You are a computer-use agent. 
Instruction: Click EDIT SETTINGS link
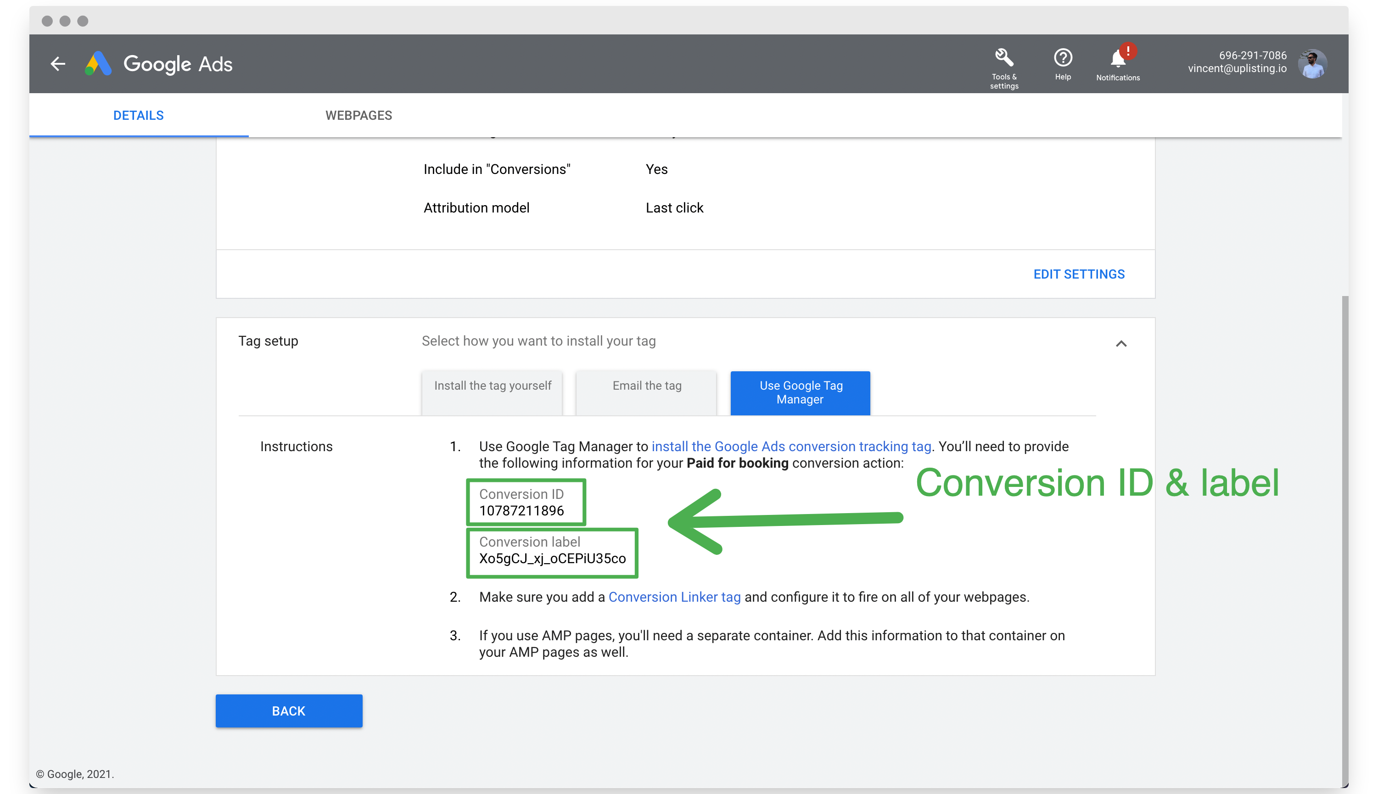click(x=1079, y=274)
